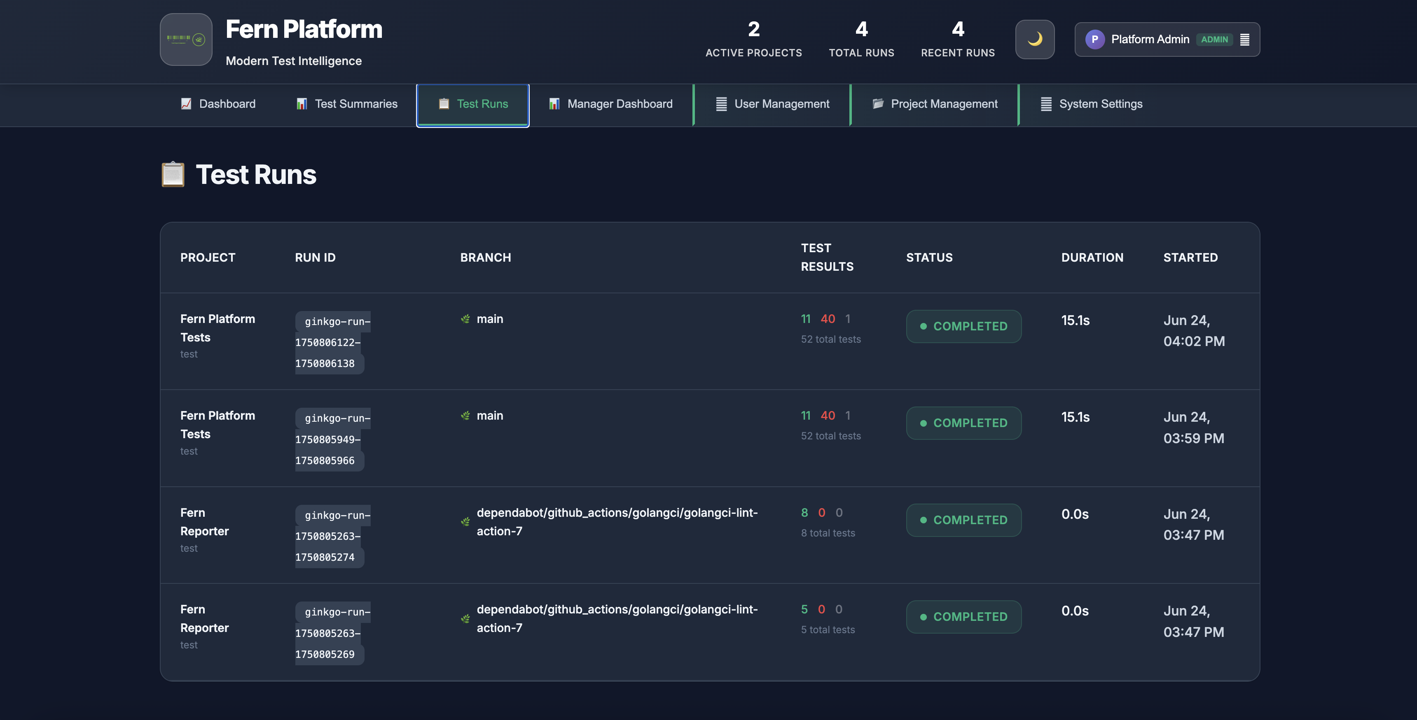Click branch icon in the 04:02 PM run row
Viewport: 1417px width, 720px height.
pyautogui.click(x=465, y=319)
